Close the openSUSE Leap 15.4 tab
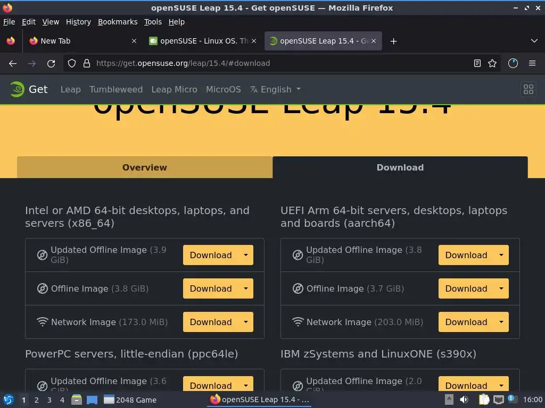 (374, 41)
